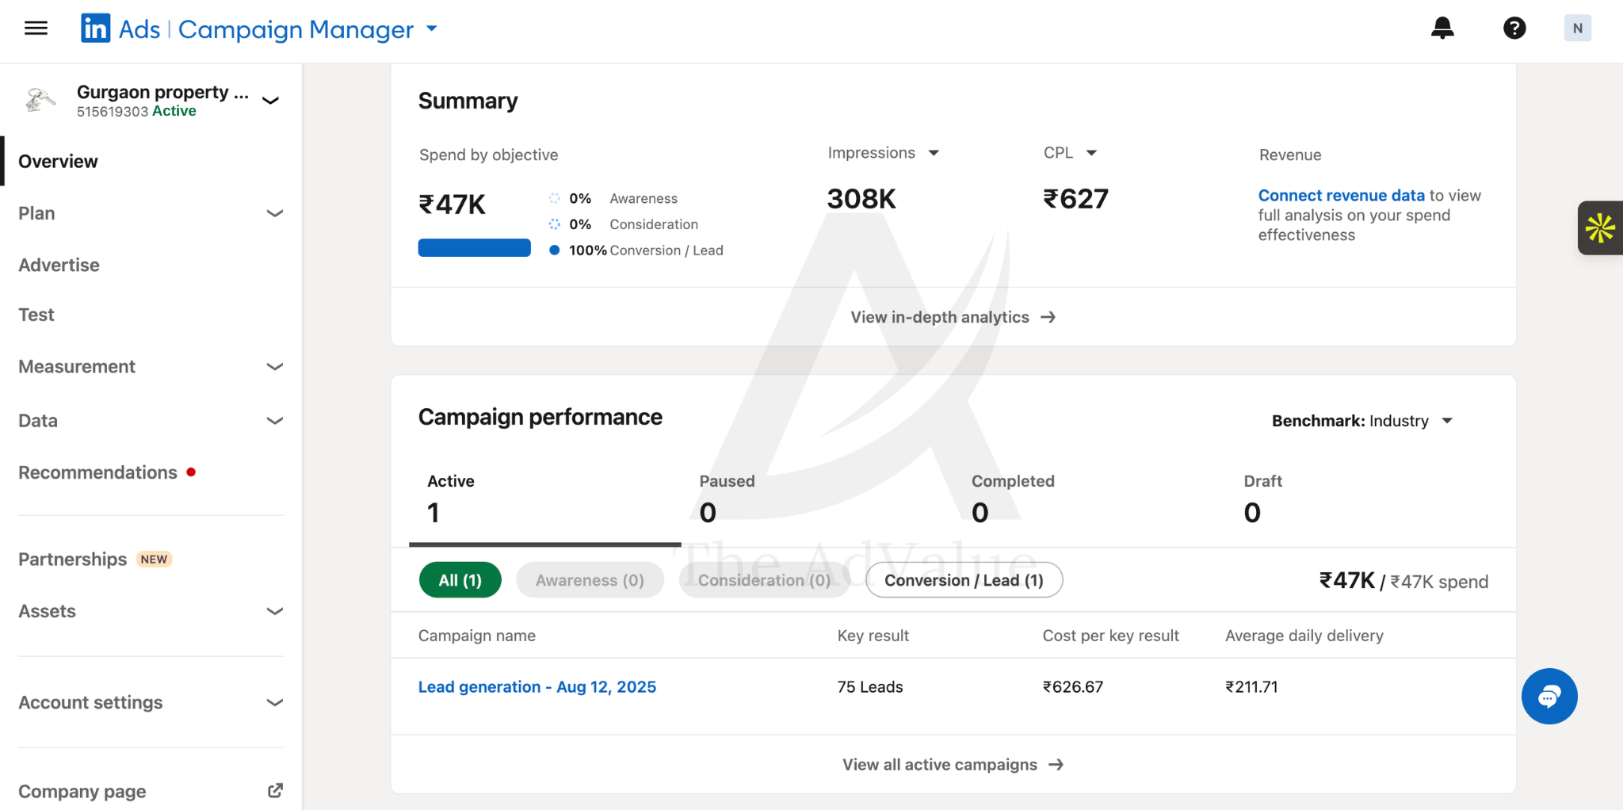This screenshot has height=810, width=1623.
Task: Click the LinkedIn logo icon
Action: click(x=95, y=29)
